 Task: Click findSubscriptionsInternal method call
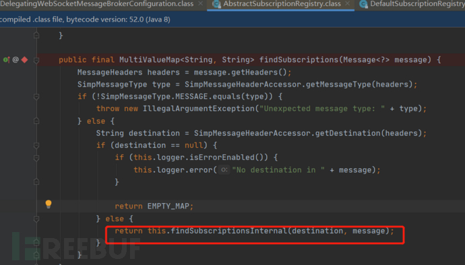pos(229,231)
